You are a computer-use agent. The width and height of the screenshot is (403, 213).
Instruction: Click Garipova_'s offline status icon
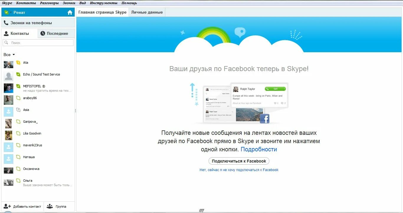[x=18, y=122]
